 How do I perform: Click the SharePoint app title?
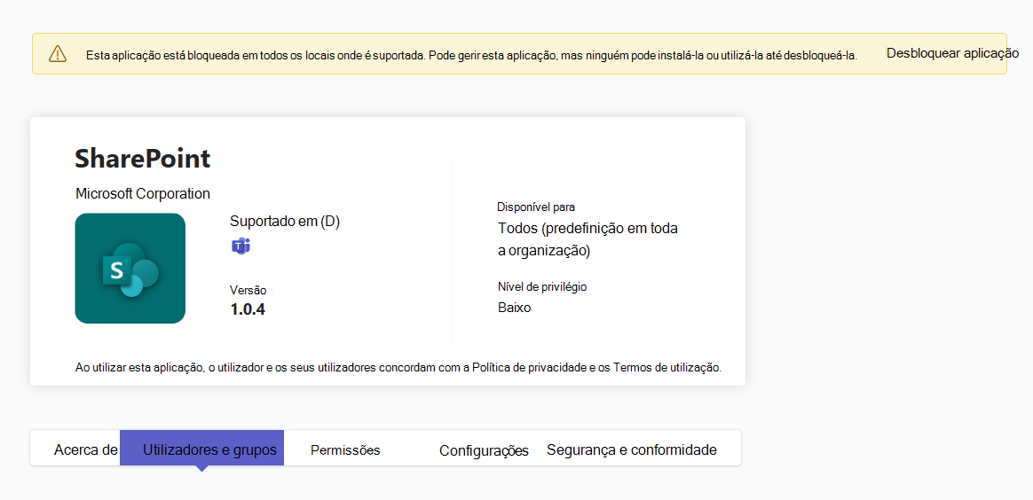143,159
